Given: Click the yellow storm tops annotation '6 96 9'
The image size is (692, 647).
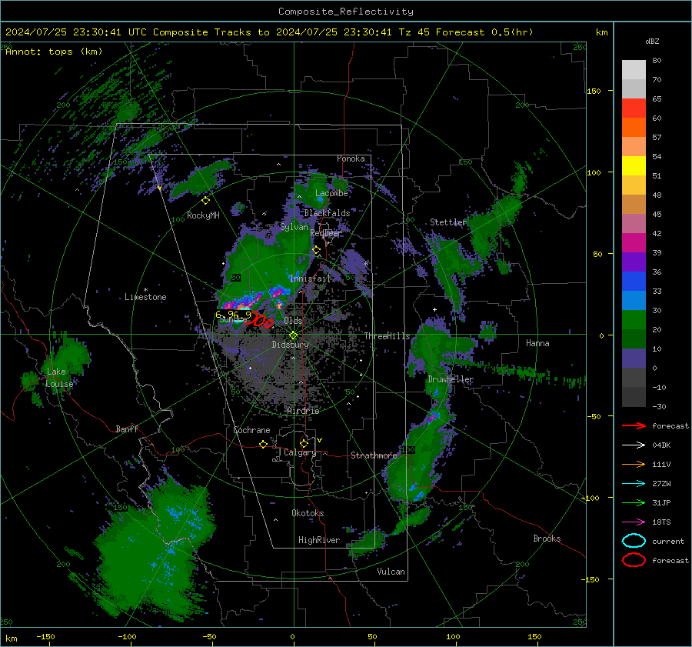Looking at the screenshot, I should coord(234,315).
